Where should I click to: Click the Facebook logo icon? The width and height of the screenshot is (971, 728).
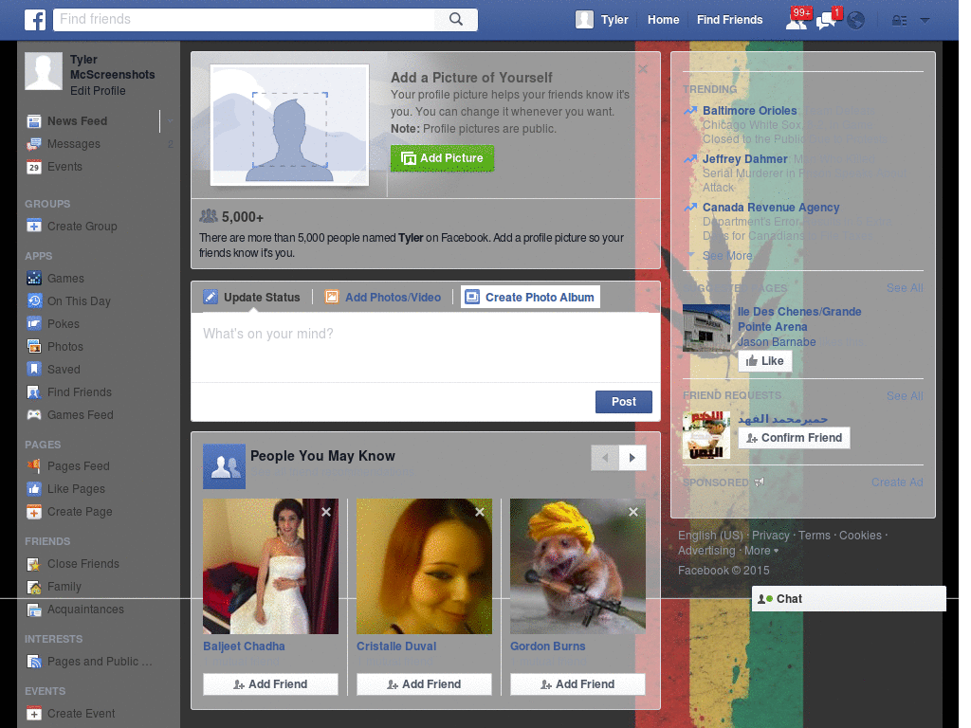[x=35, y=20]
